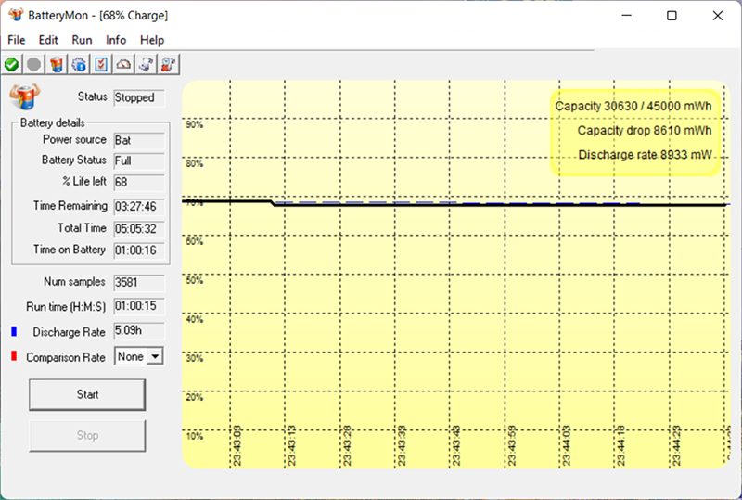The height and width of the screenshot is (500, 742).
Task: Click the gear with info badge icon
Action: tap(79, 64)
